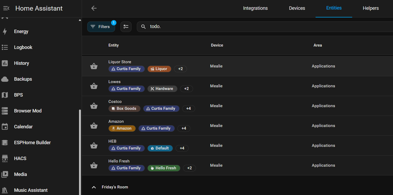Expand +2 labels on Hello Fresh
The image size is (393, 195).
coord(189,168)
